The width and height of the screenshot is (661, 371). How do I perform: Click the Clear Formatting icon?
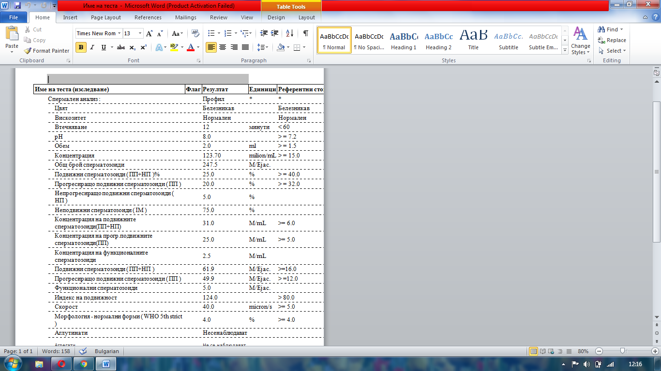point(195,33)
